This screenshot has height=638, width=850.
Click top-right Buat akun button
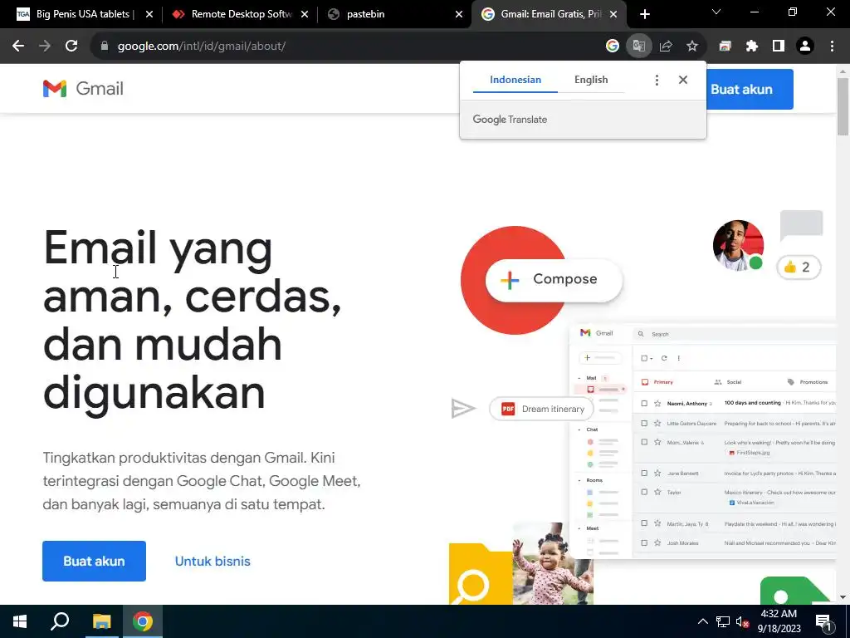point(750,89)
